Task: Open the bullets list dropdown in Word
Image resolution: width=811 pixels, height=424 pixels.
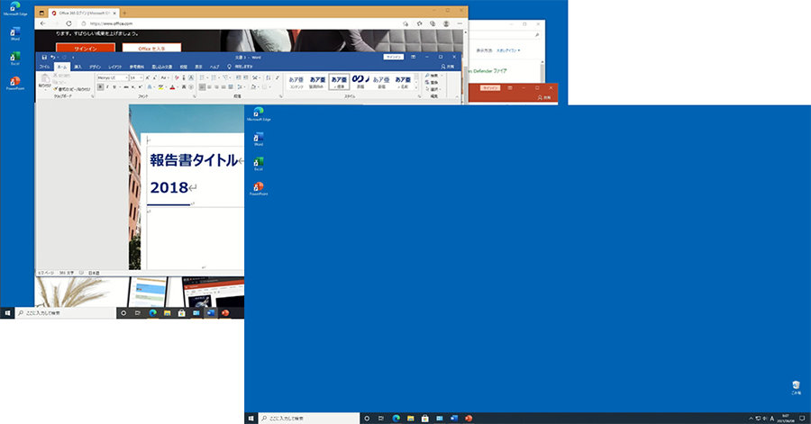Action: click(207, 77)
